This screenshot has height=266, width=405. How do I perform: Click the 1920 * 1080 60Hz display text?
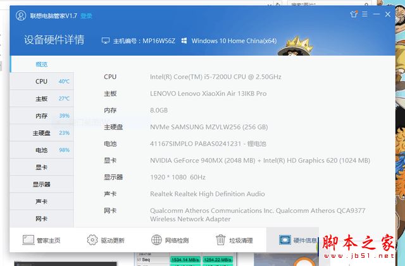178,178
